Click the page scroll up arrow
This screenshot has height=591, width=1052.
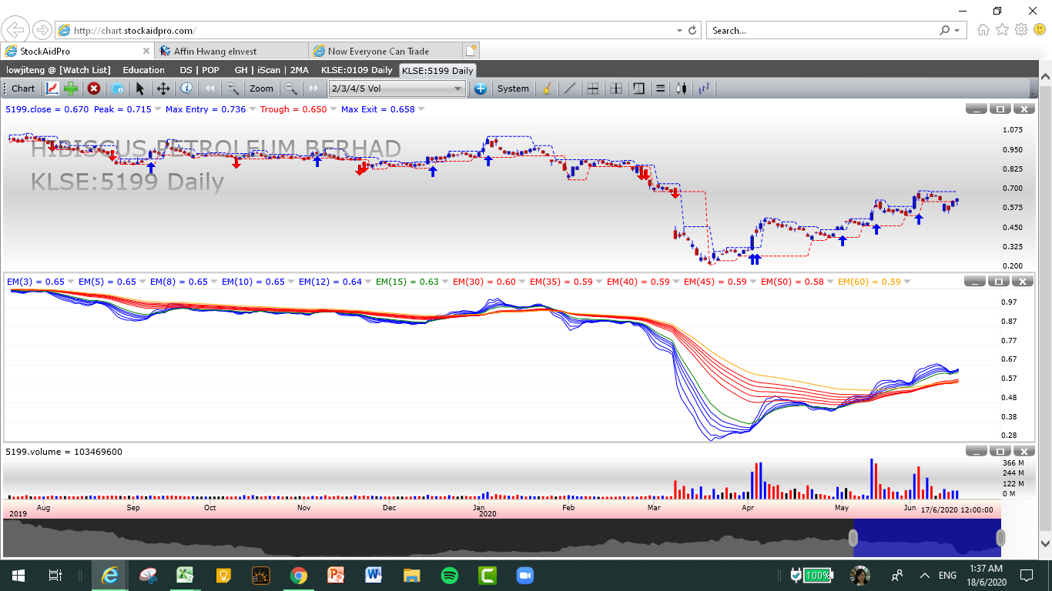click(x=1045, y=77)
